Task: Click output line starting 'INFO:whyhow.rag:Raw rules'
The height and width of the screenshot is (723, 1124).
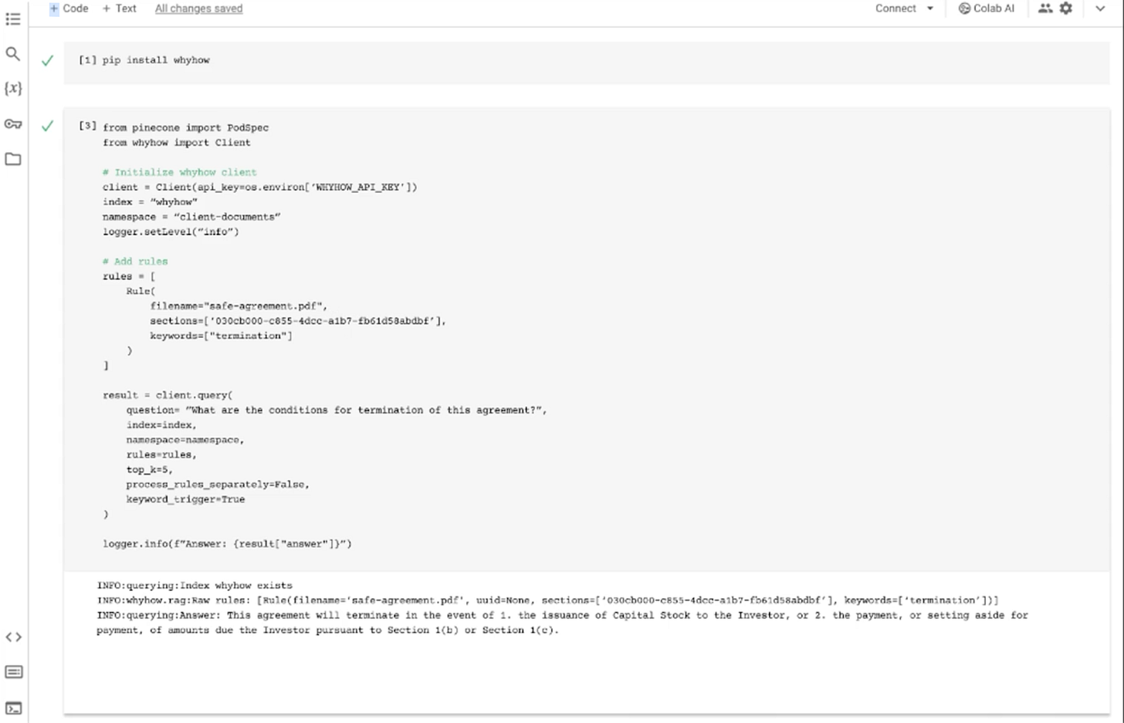Action: coord(547,600)
